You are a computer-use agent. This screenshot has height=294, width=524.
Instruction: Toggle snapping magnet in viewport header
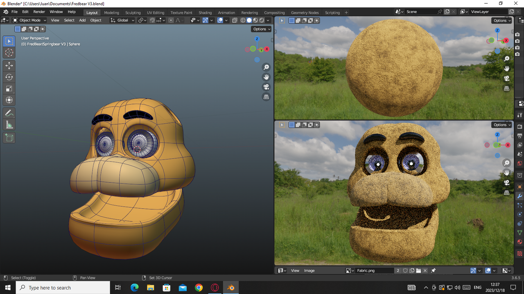coord(152,20)
